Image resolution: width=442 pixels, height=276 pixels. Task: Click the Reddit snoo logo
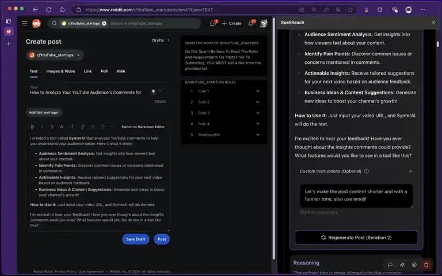point(36,24)
